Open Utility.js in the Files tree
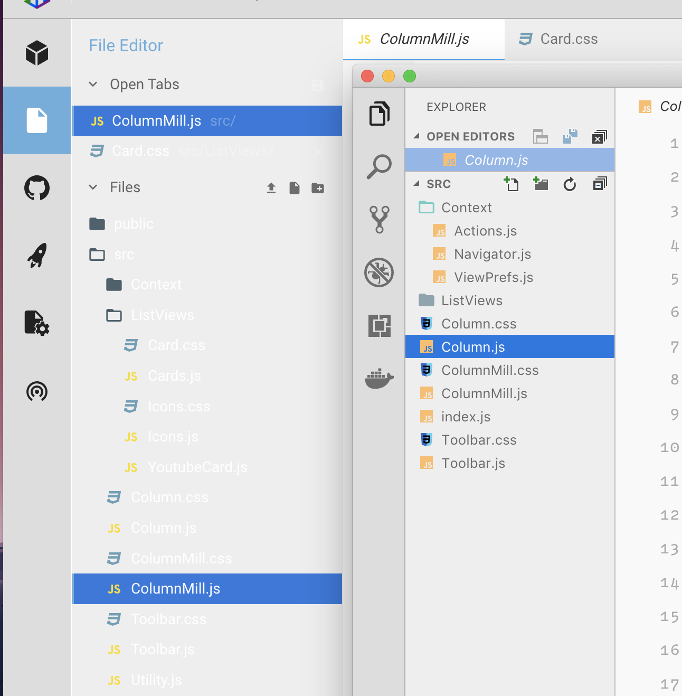Screen dimensions: 682x696 [x=206, y=680]
